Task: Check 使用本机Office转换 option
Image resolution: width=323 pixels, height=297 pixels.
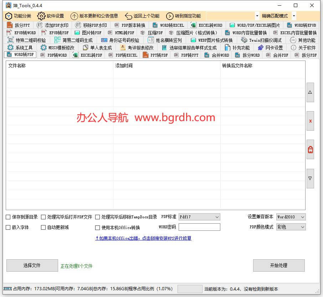Action: point(98,228)
